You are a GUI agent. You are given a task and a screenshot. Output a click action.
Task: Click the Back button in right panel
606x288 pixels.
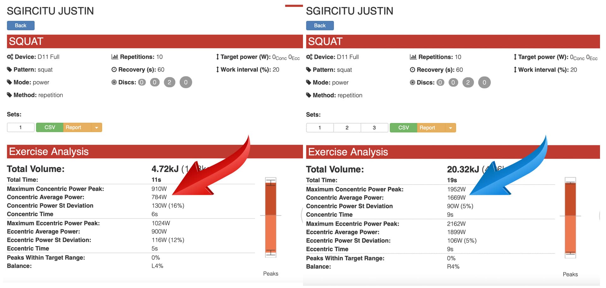tap(320, 26)
